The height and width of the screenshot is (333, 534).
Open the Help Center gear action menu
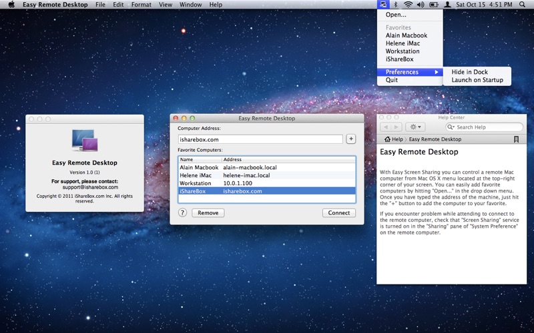coord(415,127)
